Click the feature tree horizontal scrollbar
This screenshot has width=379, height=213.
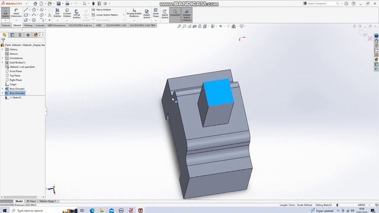click(x=20, y=197)
